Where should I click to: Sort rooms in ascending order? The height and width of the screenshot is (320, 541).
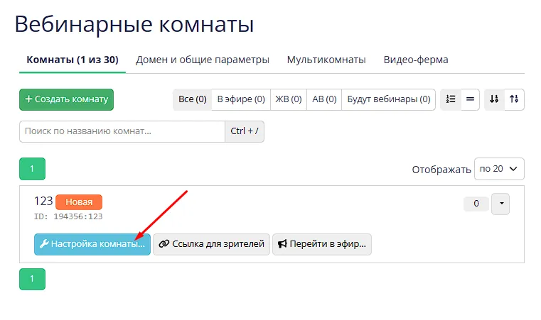click(514, 99)
